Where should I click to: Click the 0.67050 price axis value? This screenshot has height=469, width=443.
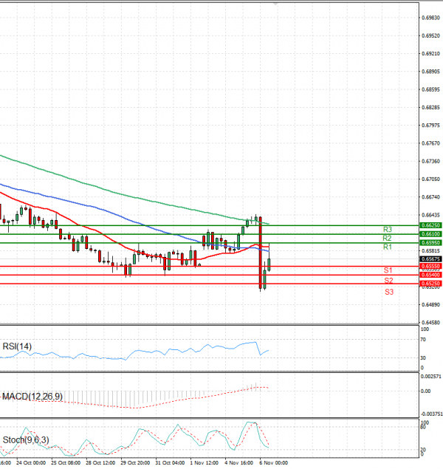pos(430,179)
